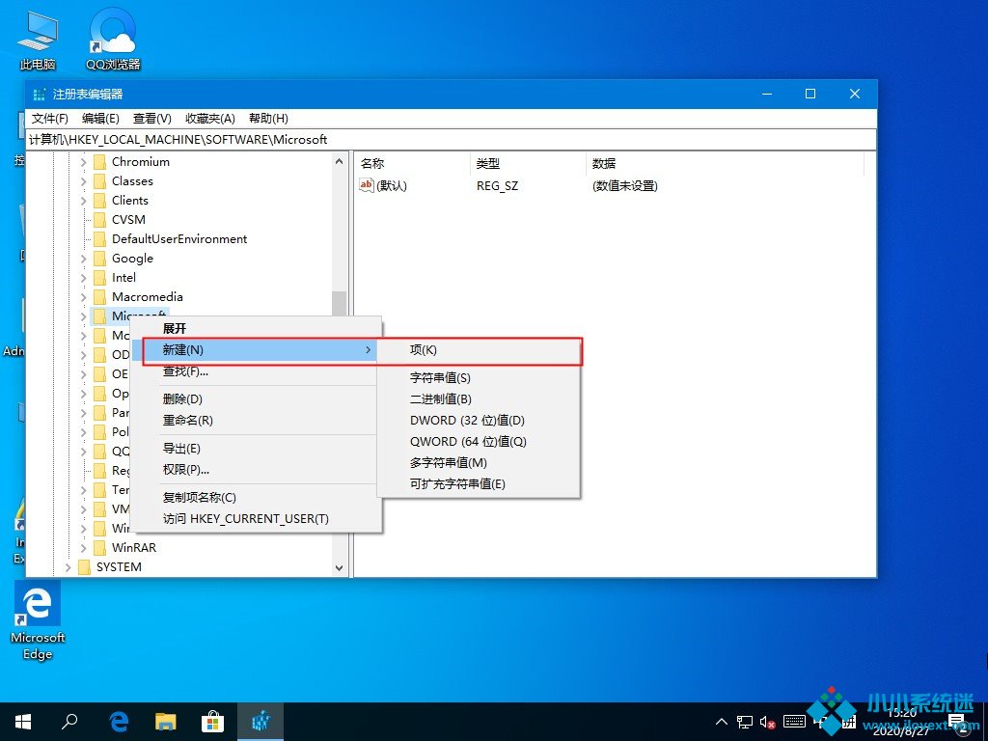Open the QQ浏览器 desktop shortcut
Image resolution: width=988 pixels, height=741 pixels.
113,39
